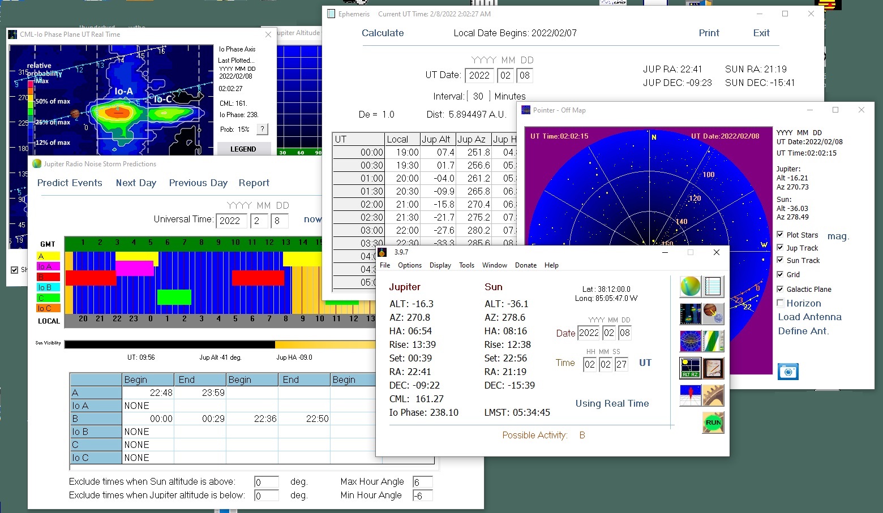The height and width of the screenshot is (513, 883).
Task: Click the Ephemeris UT Date year field
Action: point(479,75)
